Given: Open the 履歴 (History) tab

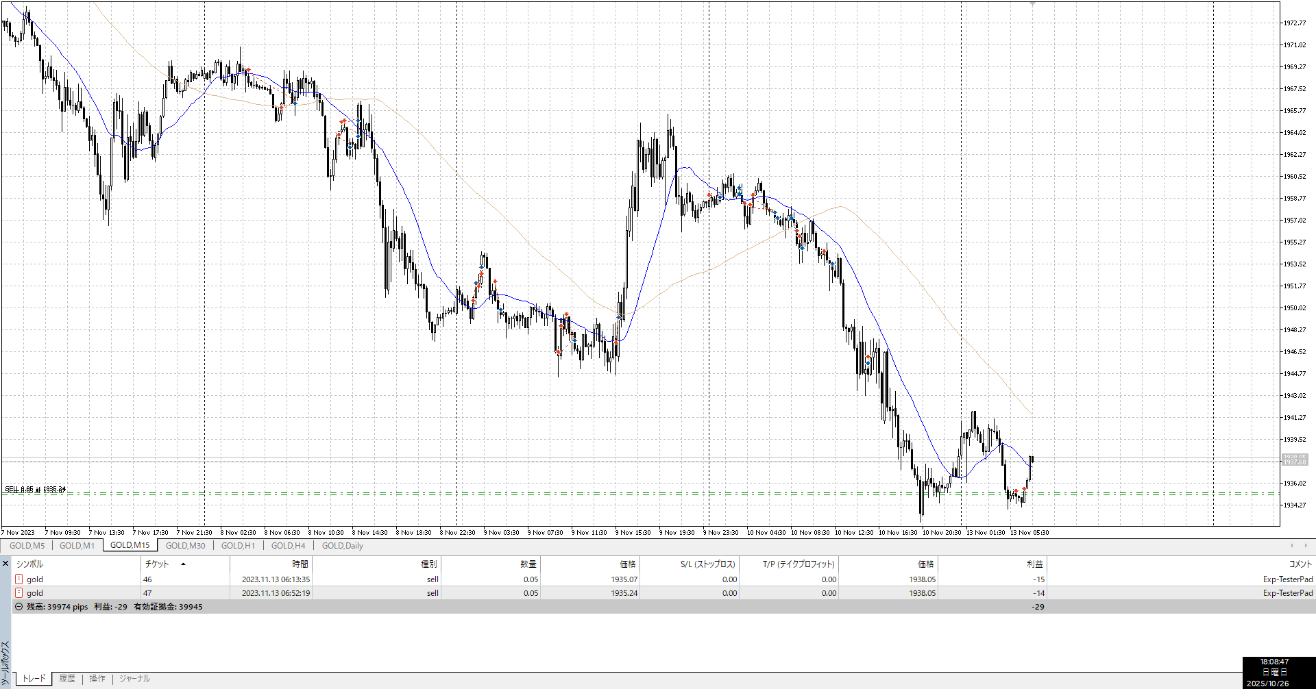Looking at the screenshot, I should (67, 679).
